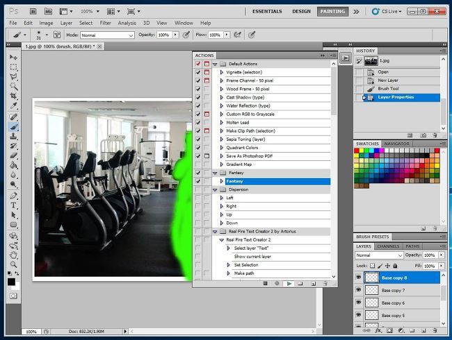Open the CS Live menu
This screenshot has width=452, height=340.
pos(387,12)
